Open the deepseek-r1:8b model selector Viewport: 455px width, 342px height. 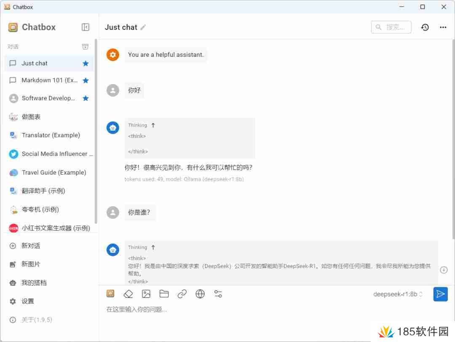(x=398, y=294)
